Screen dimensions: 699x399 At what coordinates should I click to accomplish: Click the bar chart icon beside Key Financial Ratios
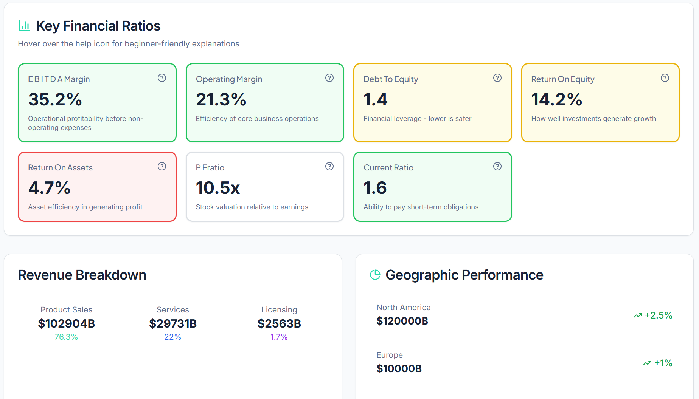pyautogui.click(x=24, y=26)
